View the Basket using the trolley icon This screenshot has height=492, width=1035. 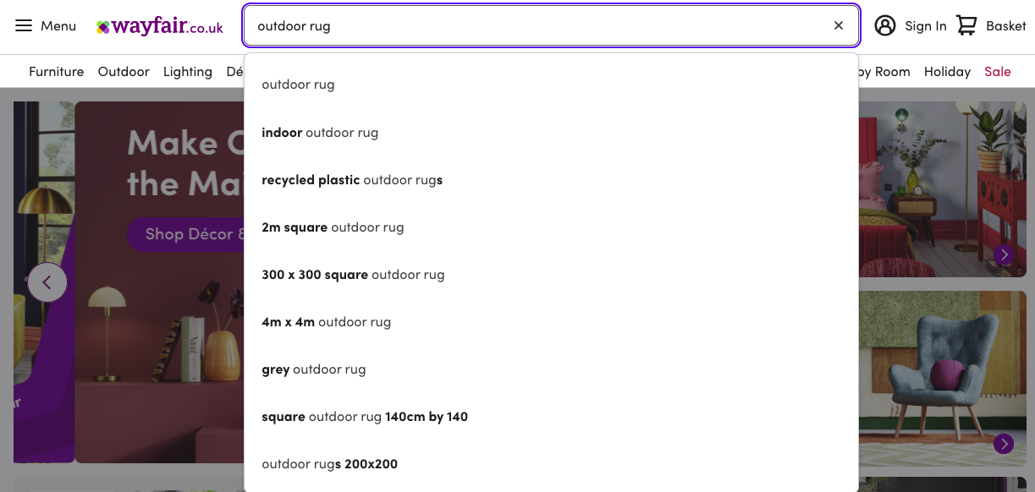(966, 25)
